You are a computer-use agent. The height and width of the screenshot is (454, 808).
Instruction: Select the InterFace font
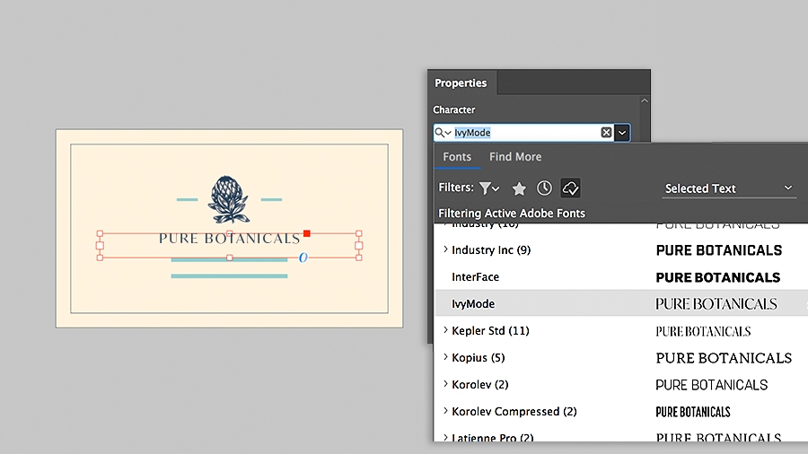621,277
